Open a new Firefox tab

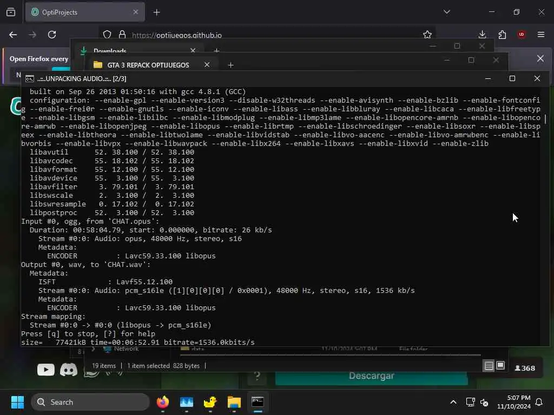click(157, 12)
